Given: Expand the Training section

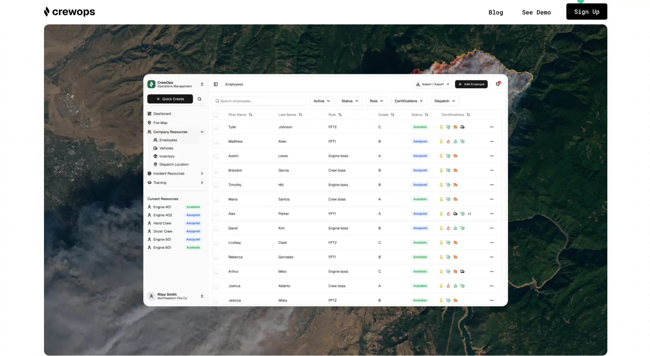Looking at the screenshot, I should (x=202, y=183).
